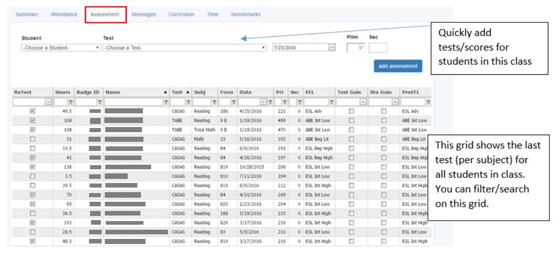Click the Hours column filter icon

[x=71, y=102]
